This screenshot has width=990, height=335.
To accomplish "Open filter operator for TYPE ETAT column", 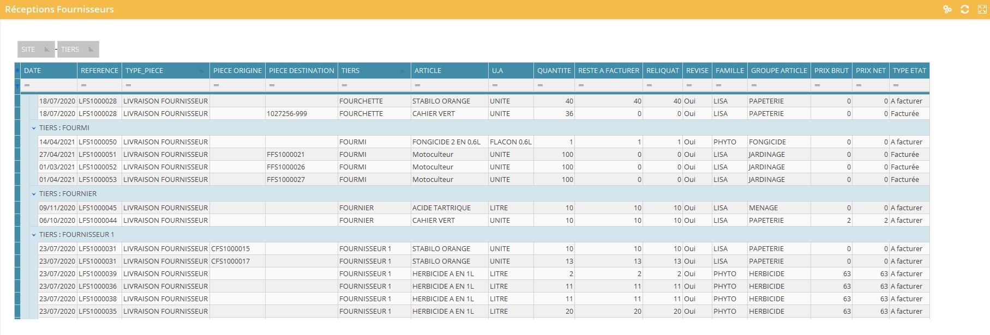I will point(896,86).
